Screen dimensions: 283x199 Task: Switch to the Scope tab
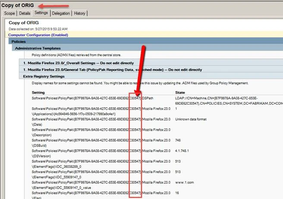point(9,13)
